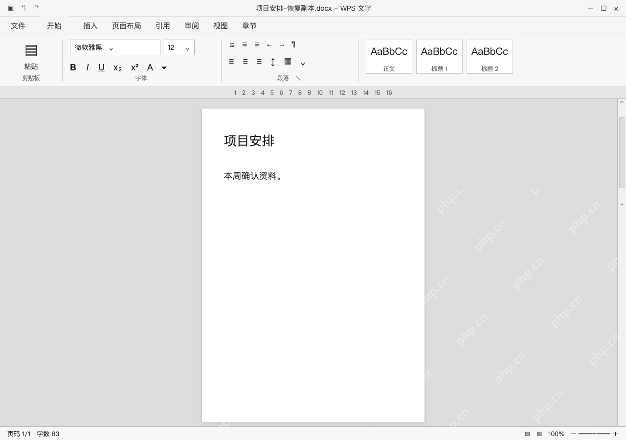Increase paragraph indent

point(282,45)
